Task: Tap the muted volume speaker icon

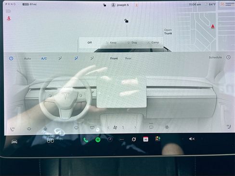Action: point(192,139)
